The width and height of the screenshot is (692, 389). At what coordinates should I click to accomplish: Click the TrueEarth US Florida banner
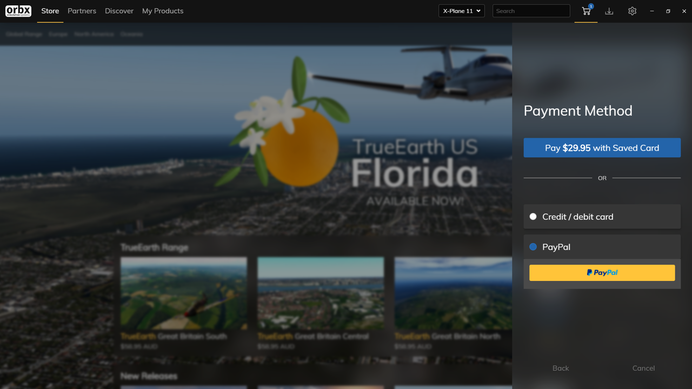point(256,140)
